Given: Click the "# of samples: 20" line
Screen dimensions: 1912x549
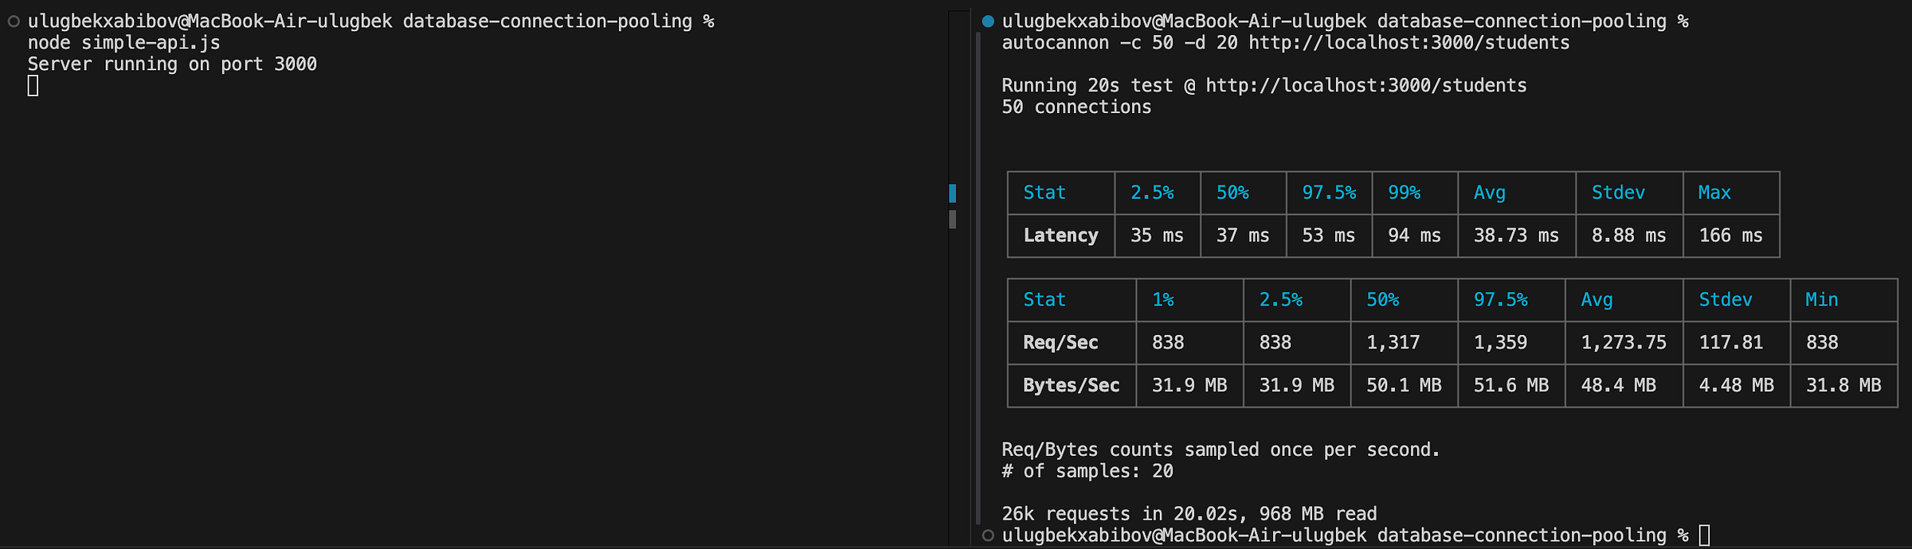Looking at the screenshot, I should [x=1087, y=472].
